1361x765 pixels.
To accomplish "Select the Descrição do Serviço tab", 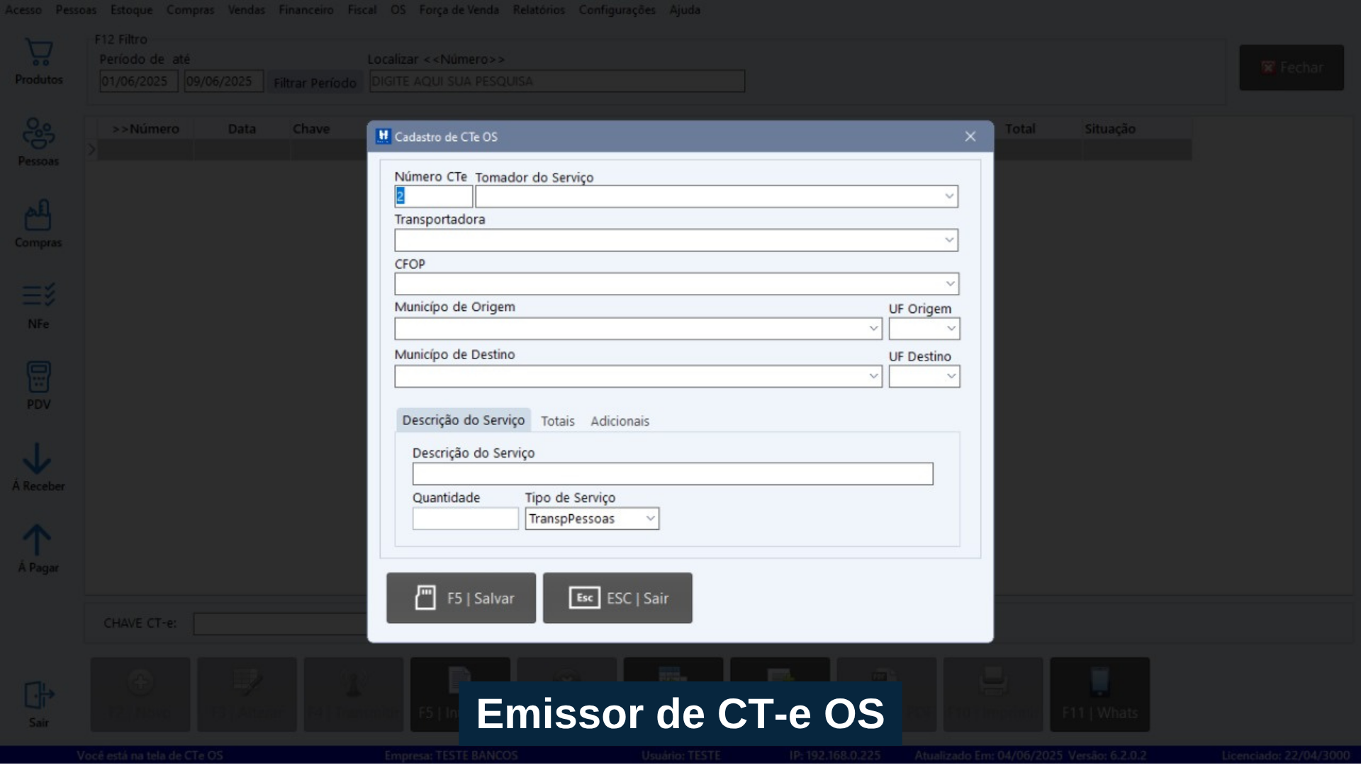I will [464, 420].
